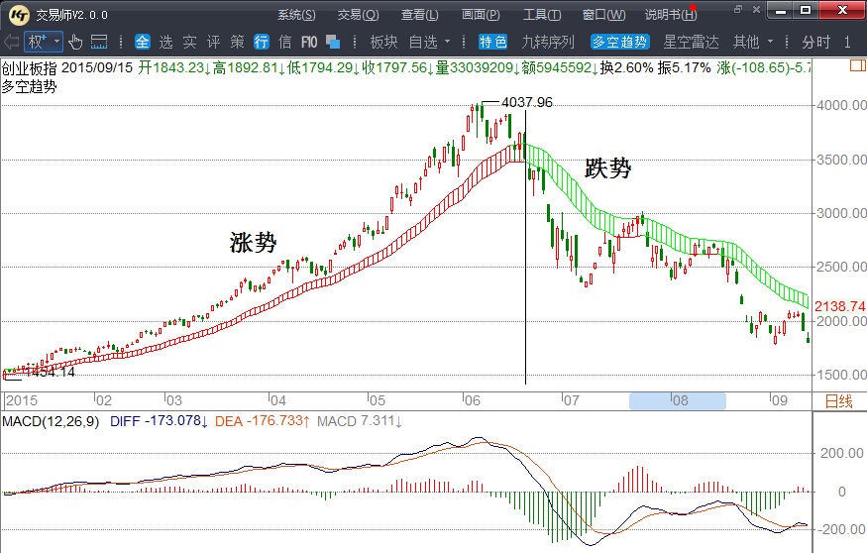The height and width of the screenshot is (553, 867).
Task: Open the 工具(T) menu
Action: pos(541,15)
